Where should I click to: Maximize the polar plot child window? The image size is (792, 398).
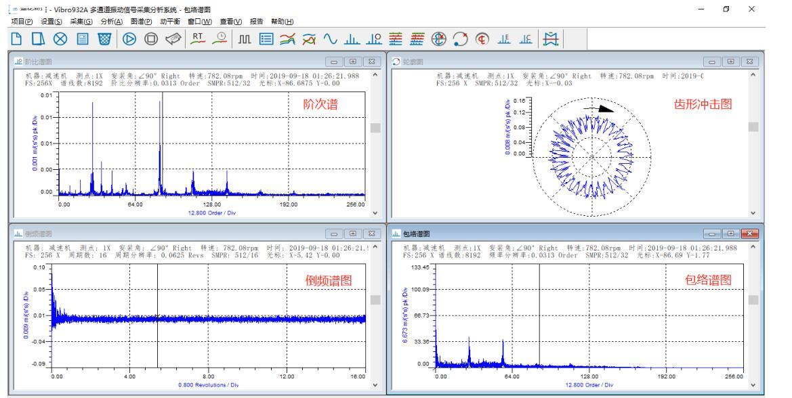pyautogui.click(x=731, y=62)
